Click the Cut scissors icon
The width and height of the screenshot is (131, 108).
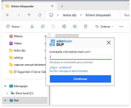(32, 27)
